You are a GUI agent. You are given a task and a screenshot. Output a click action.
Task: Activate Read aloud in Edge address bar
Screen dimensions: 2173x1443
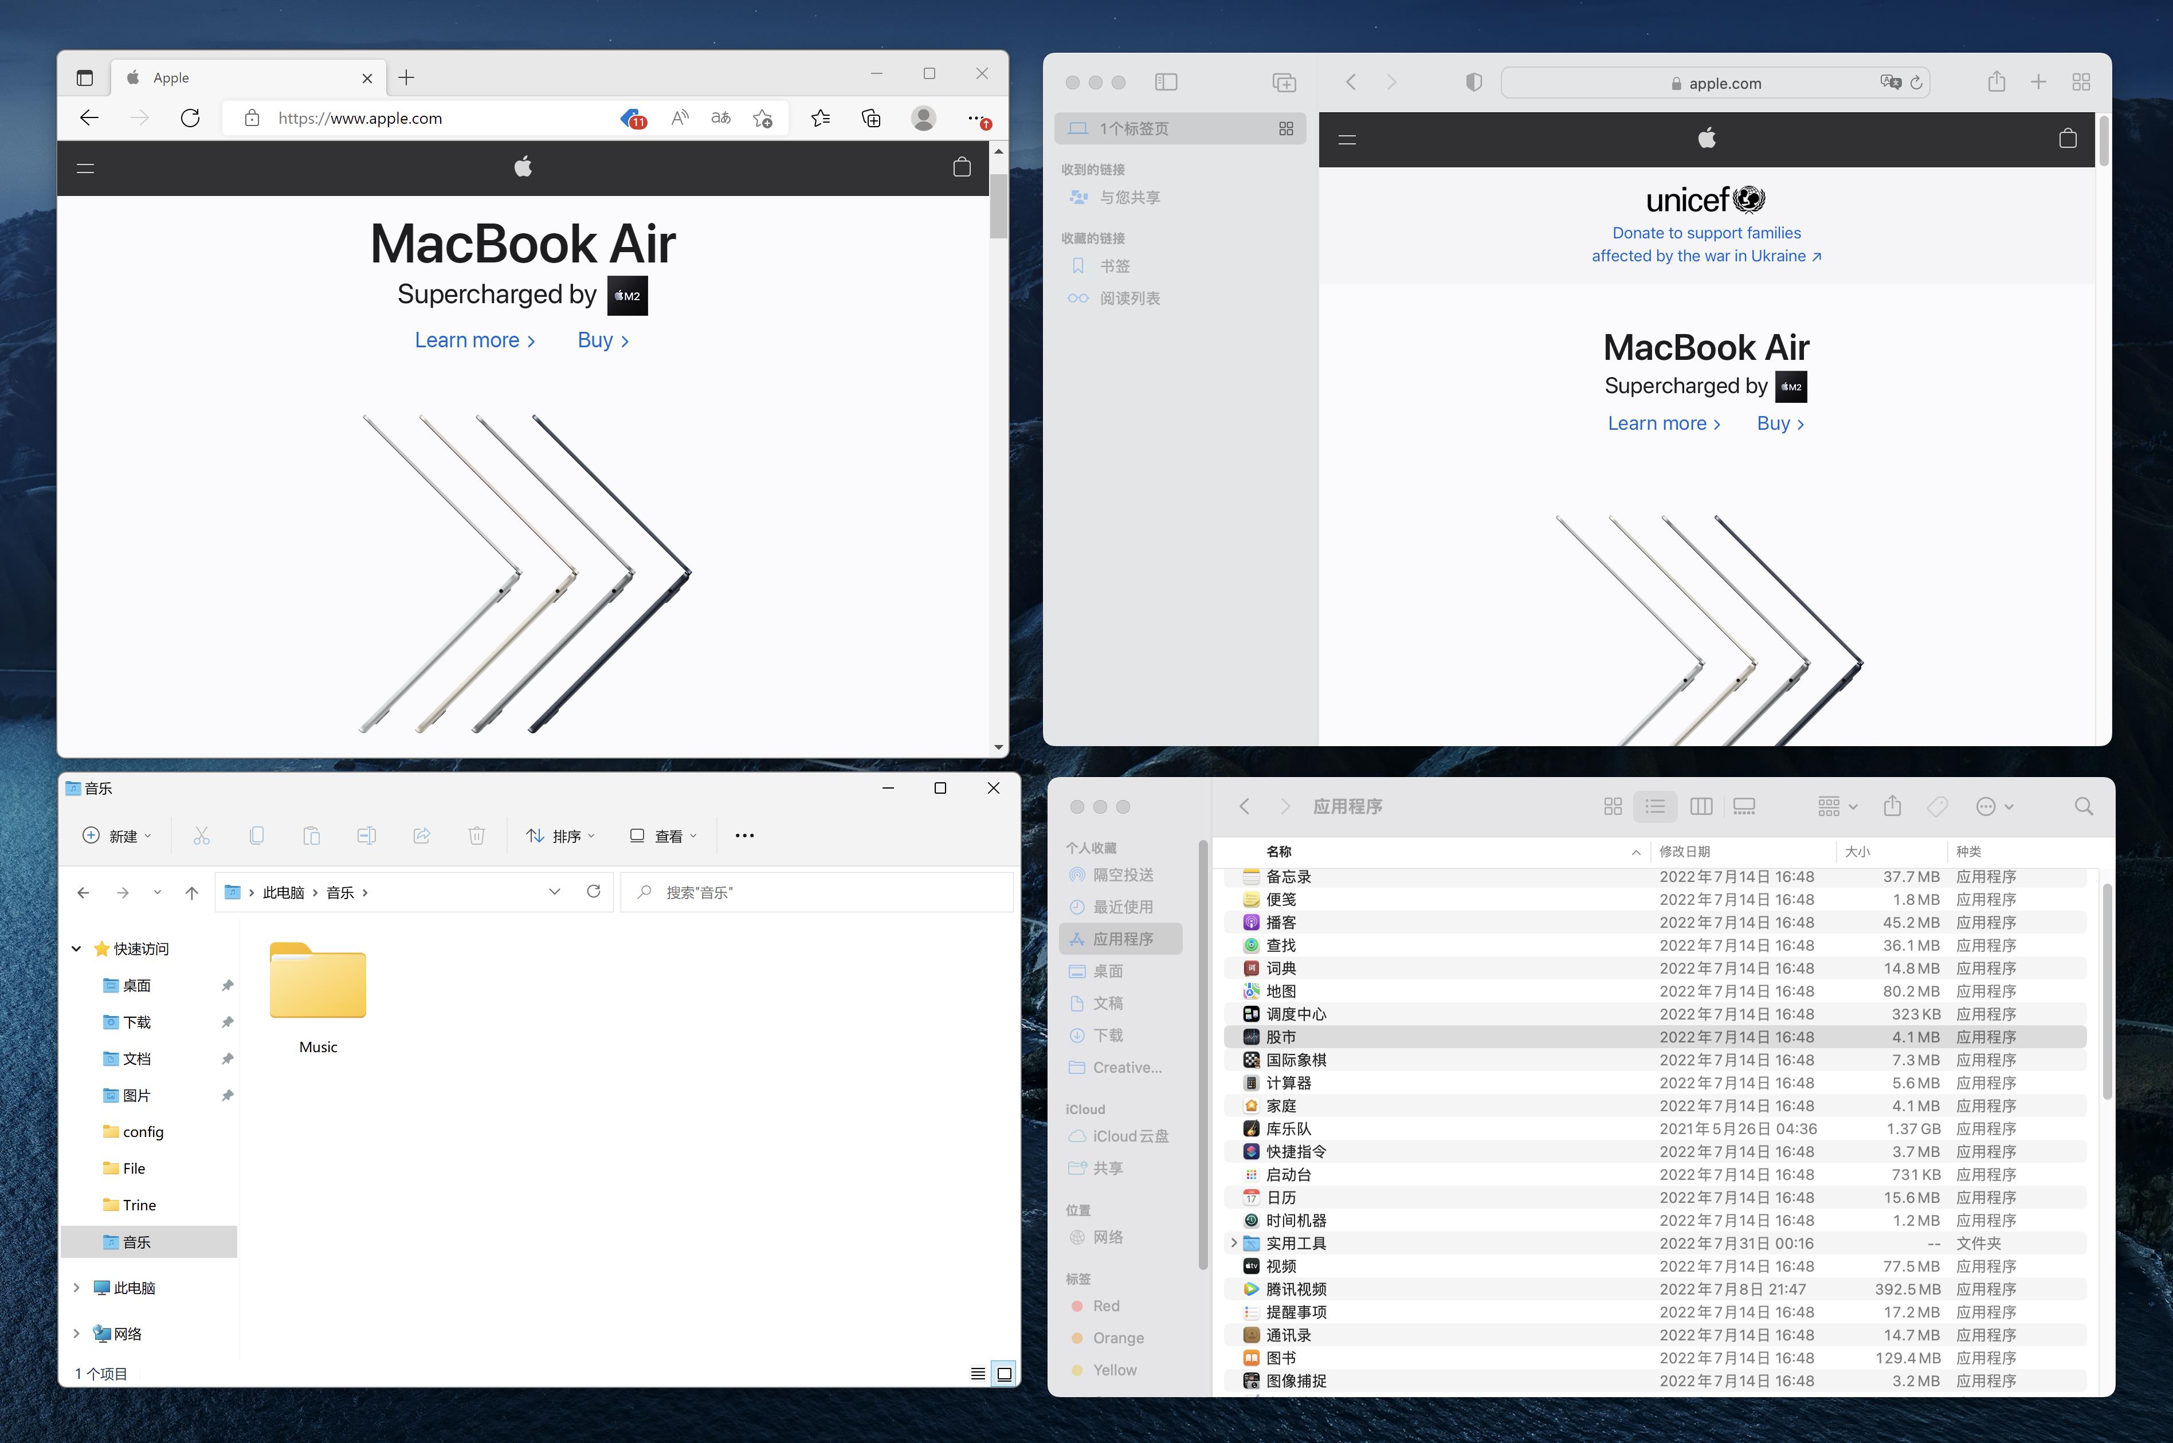679,118
